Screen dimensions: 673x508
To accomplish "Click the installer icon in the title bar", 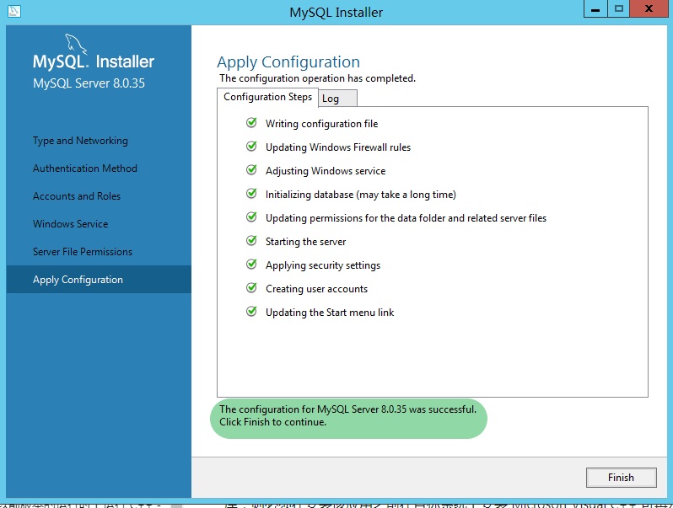I will click(14, 11).
